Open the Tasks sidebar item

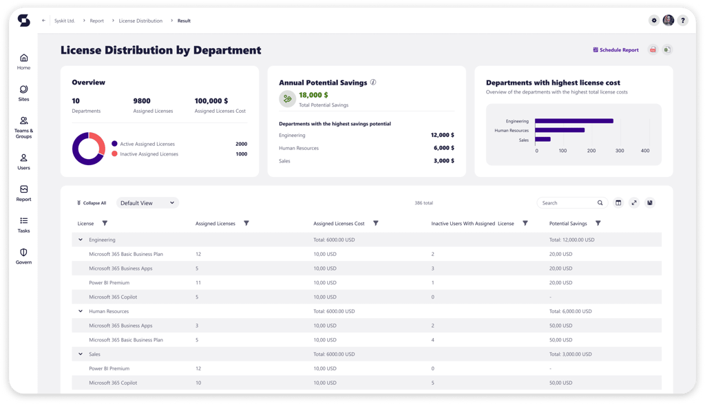tap(24, 224)
